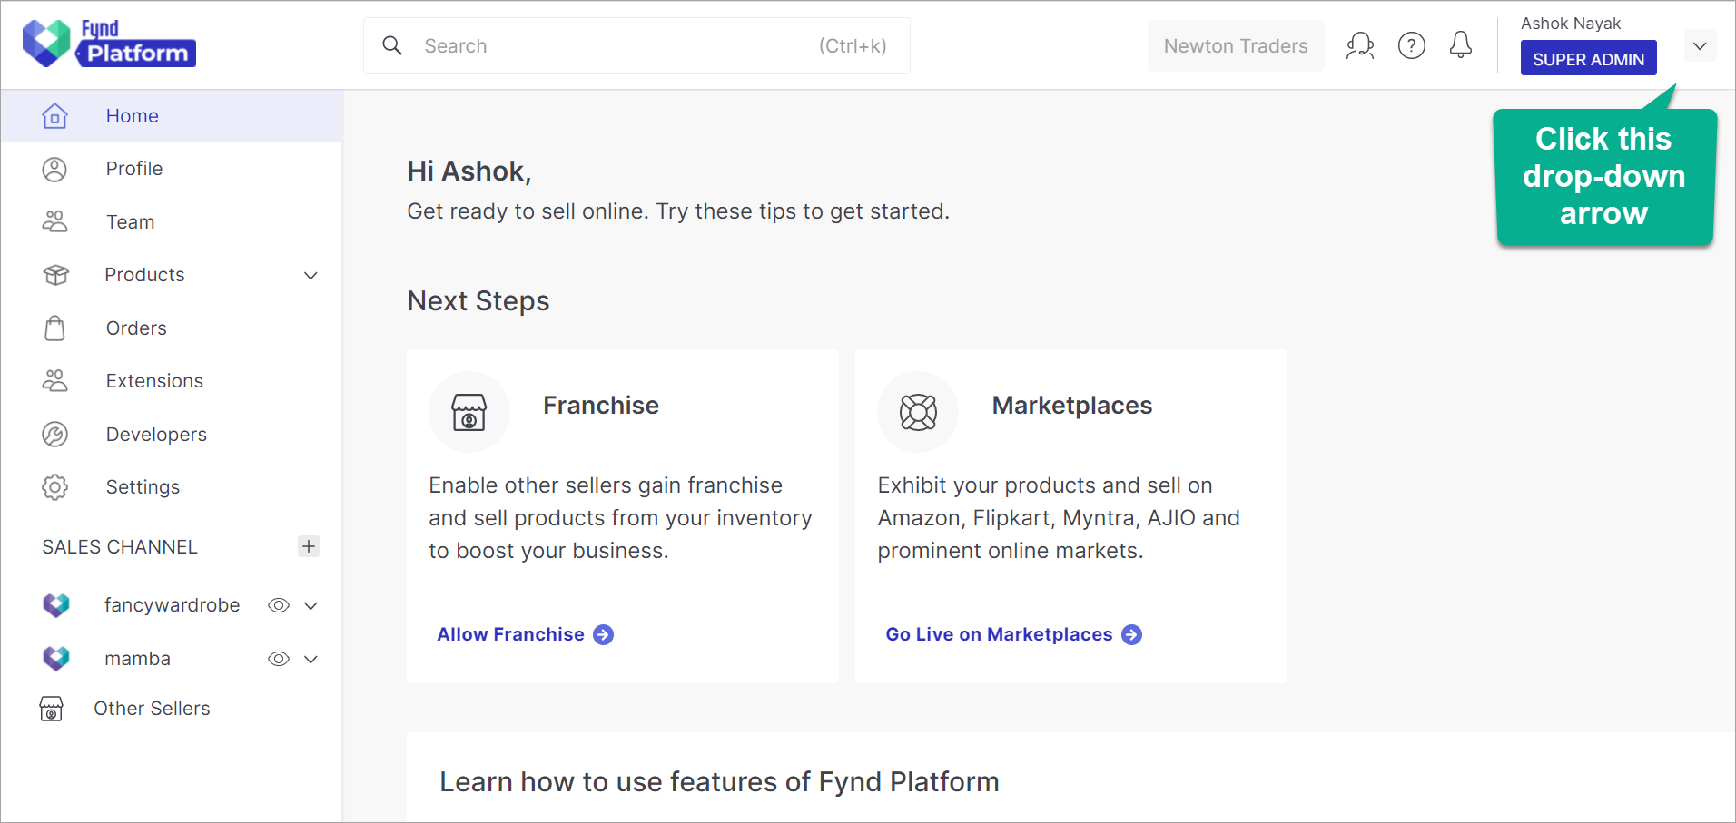Click the Newton Traders company button

[x=1236, y=45]
